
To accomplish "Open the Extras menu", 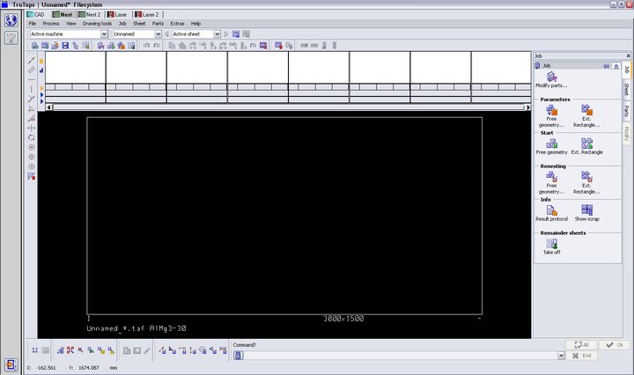I will [x=177, y=24].
